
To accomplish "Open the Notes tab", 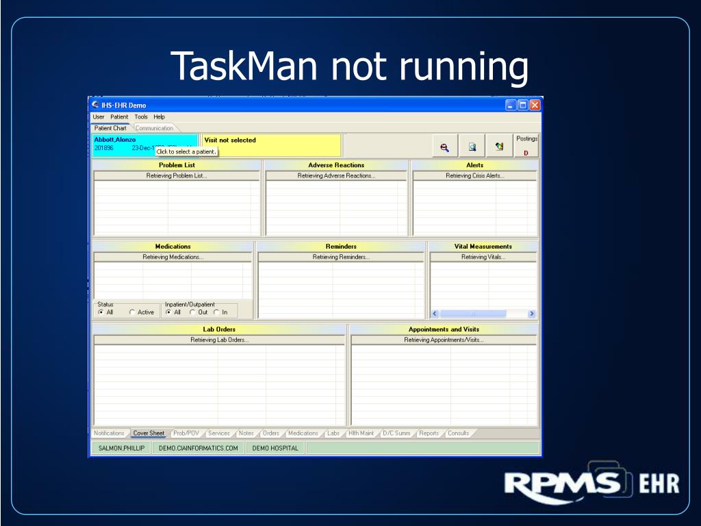I will pyautogui.click(x=246, y=433).
